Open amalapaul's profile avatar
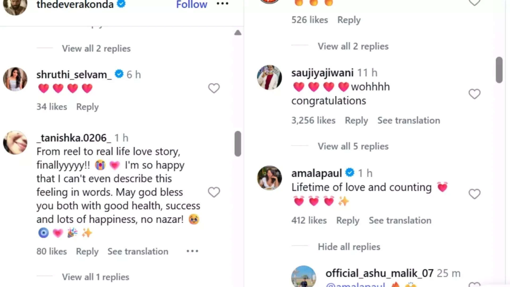Image resolution: width=510 pixels, height=287 pixels. tap(269, 178)
